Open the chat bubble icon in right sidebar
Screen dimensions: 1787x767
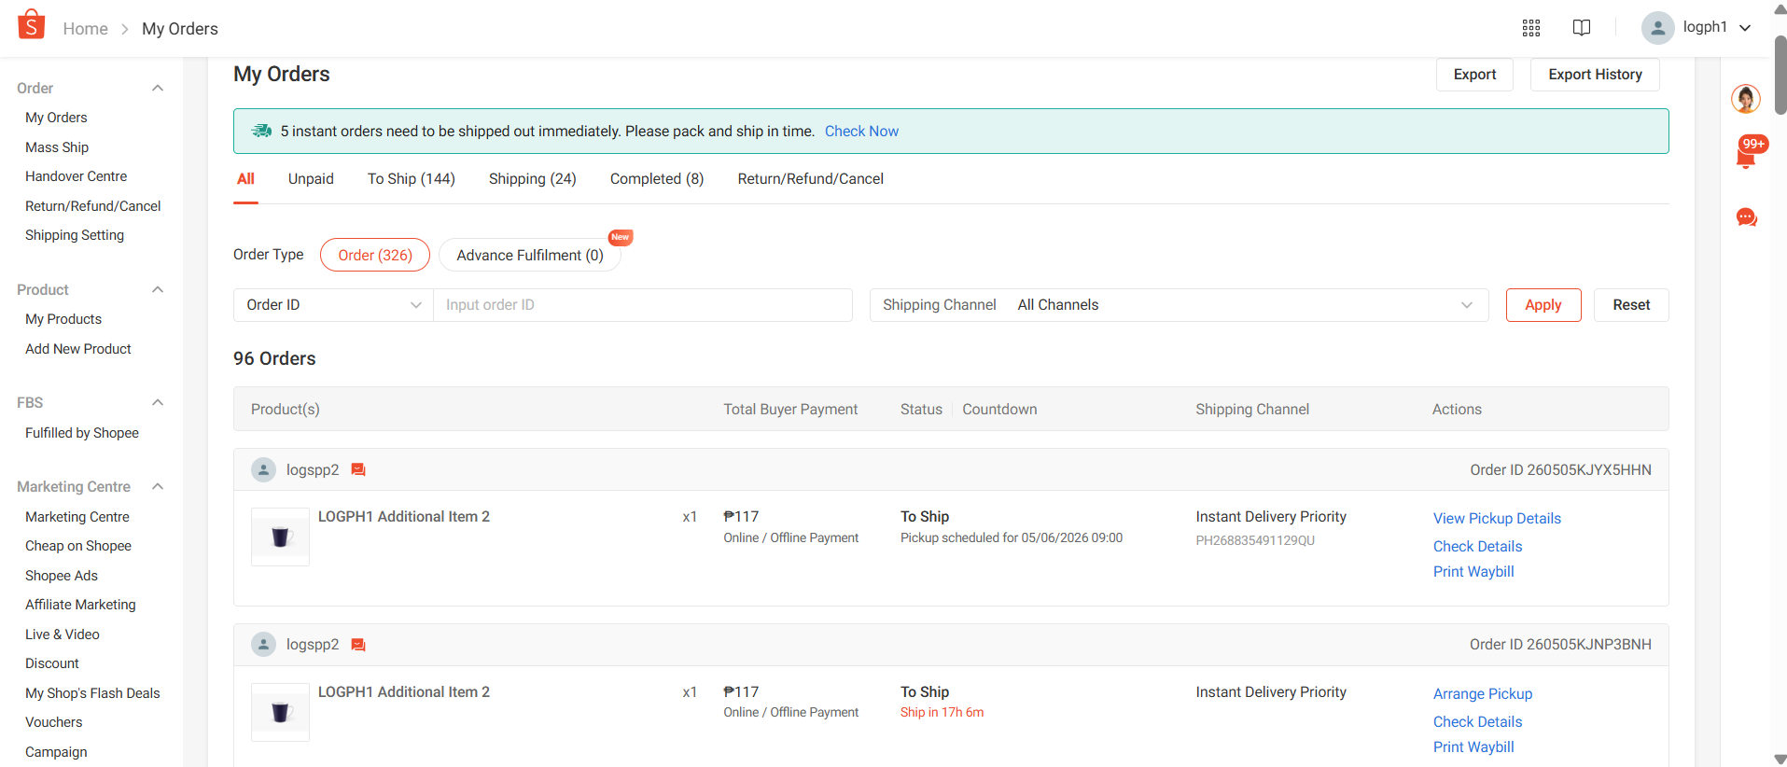[1746, 217]
